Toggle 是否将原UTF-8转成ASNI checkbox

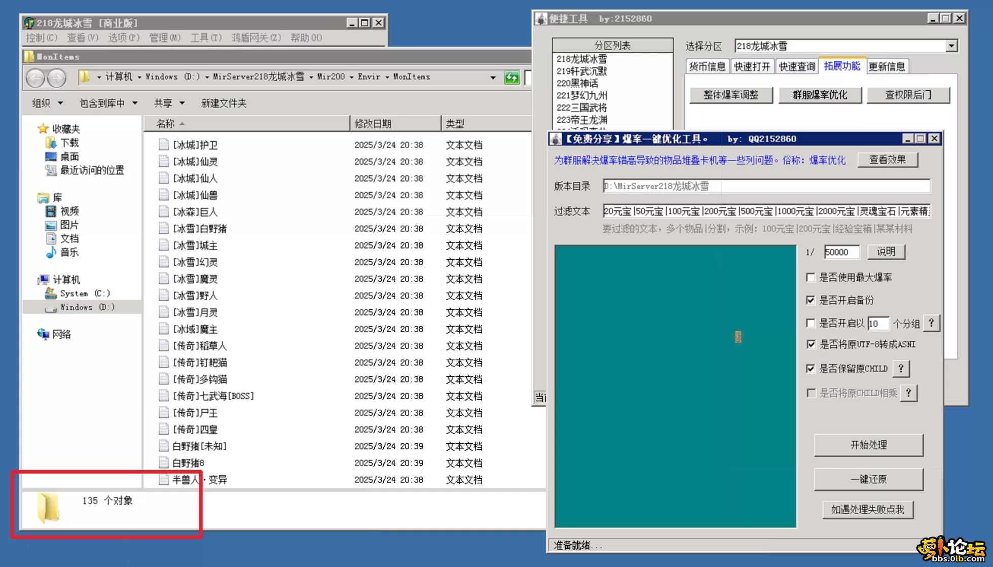click(811, 344)
